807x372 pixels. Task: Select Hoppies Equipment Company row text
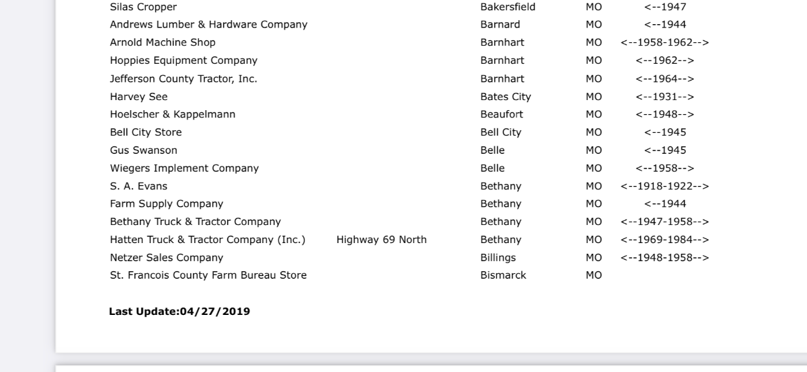click(x=184, y=60)
